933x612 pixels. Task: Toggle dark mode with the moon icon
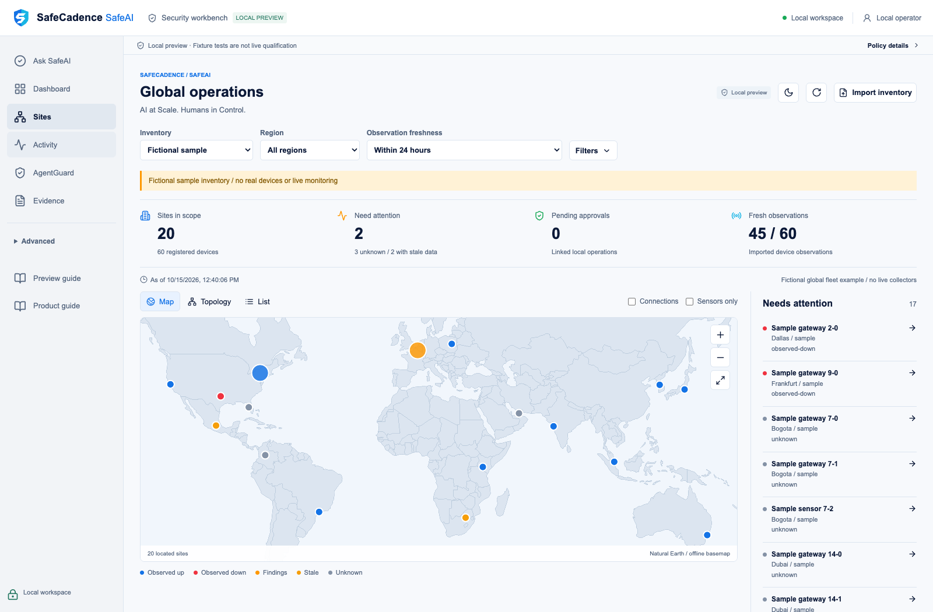788,93
